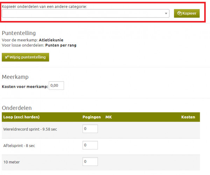The image size is (210, 175).
Task: Click the Meerkamp section heading
Action: click(15, 77)
